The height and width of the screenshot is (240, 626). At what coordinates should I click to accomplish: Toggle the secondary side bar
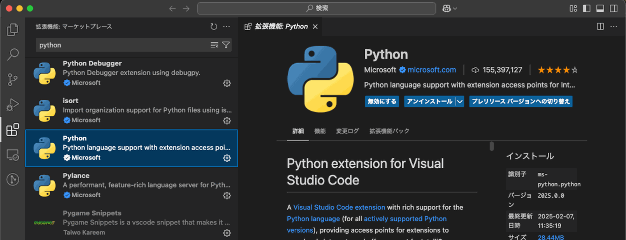tap(614, 9)
